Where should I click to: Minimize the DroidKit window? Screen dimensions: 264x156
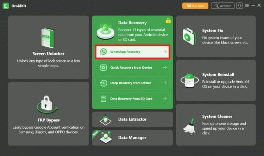point(253,6)
